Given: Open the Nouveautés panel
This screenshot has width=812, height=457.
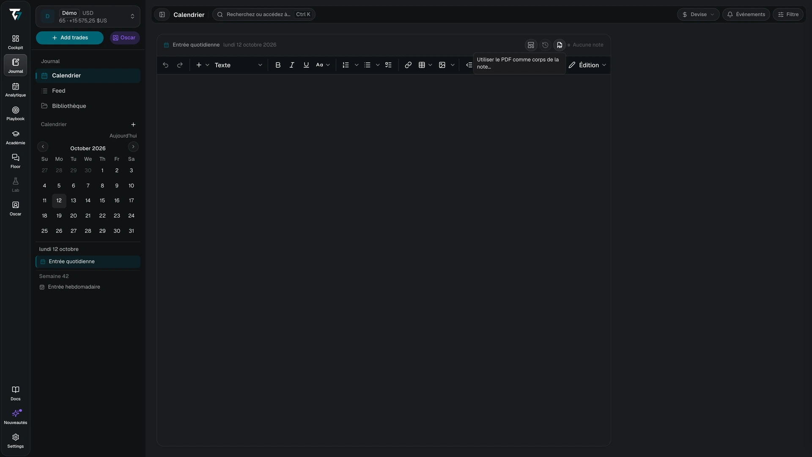Looking at the screenshot, I should pos(15,417).
